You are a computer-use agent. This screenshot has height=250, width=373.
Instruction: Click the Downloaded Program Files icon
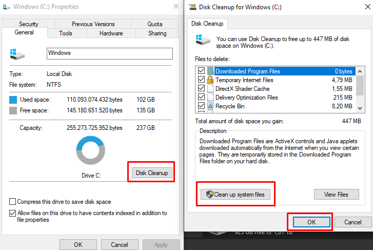(x=210, y=71)
